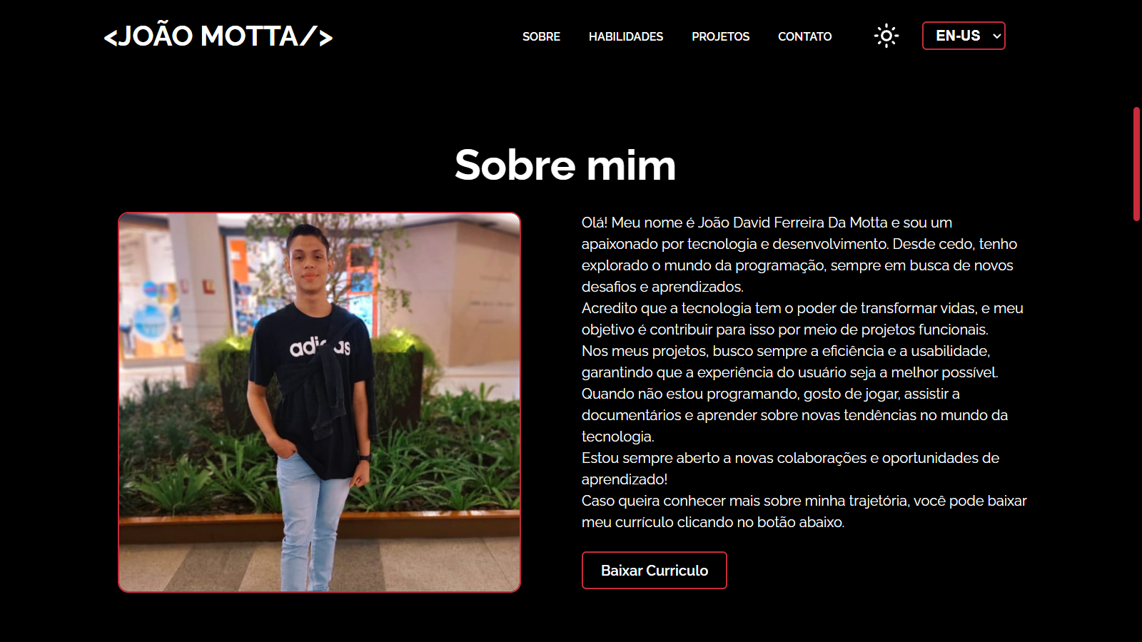Click the sentence starting Estou sempre aberto
1142x642 pixels.
point(790,469)
